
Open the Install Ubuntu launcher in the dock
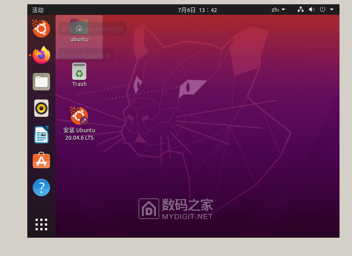coord(41,28)
